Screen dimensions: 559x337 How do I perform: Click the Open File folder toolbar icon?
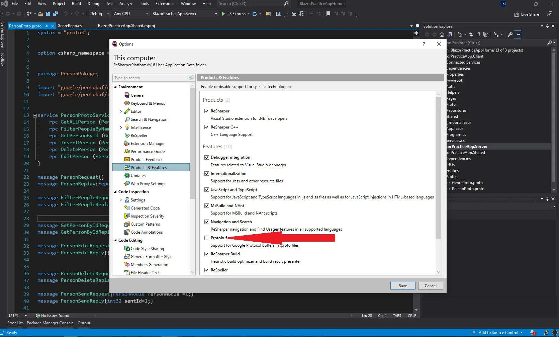(40, 14)
